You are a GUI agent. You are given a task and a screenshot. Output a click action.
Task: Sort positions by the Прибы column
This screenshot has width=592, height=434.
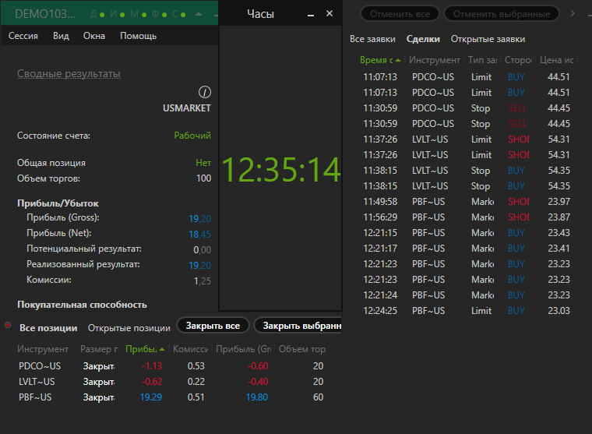(145, 349)
